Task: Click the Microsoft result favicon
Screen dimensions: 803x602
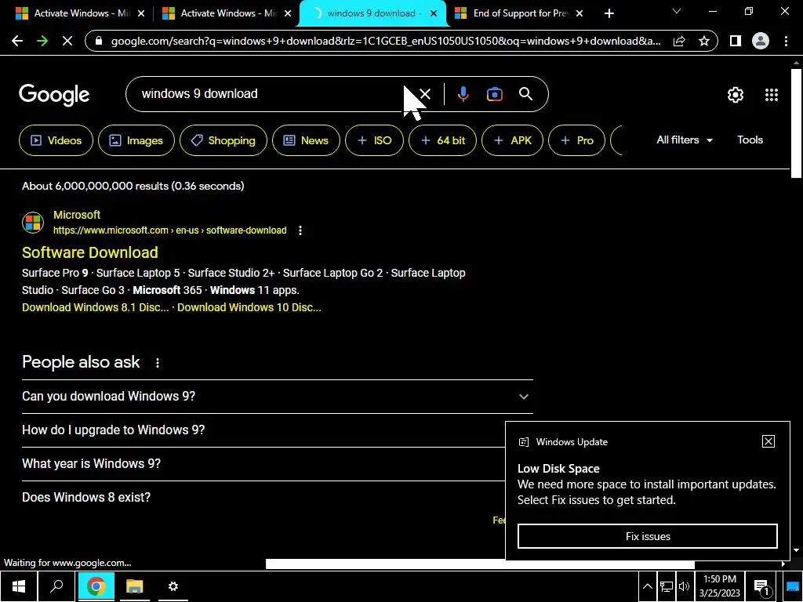Action: point(33,223)
